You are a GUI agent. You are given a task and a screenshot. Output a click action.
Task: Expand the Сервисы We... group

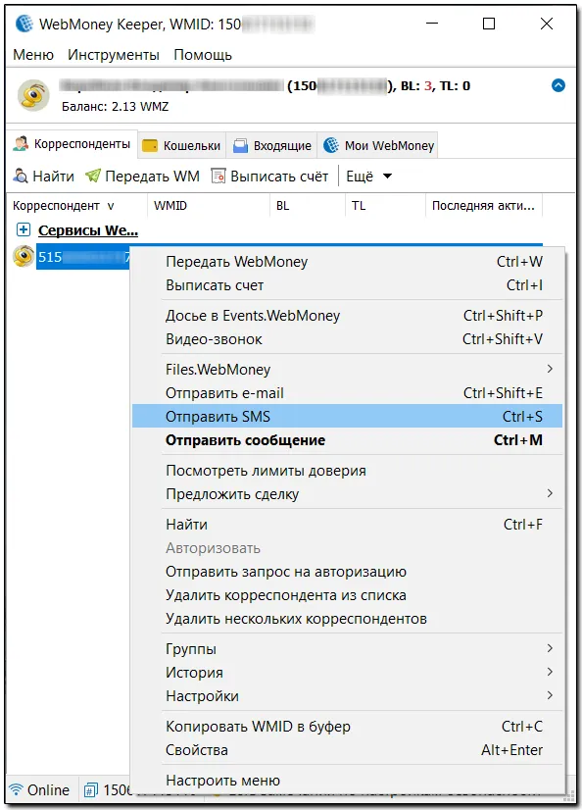click(24, 229)
